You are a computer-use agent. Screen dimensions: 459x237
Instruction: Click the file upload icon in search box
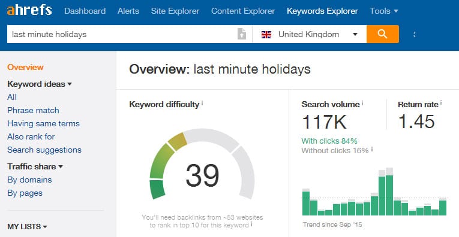tap(242, 34)
